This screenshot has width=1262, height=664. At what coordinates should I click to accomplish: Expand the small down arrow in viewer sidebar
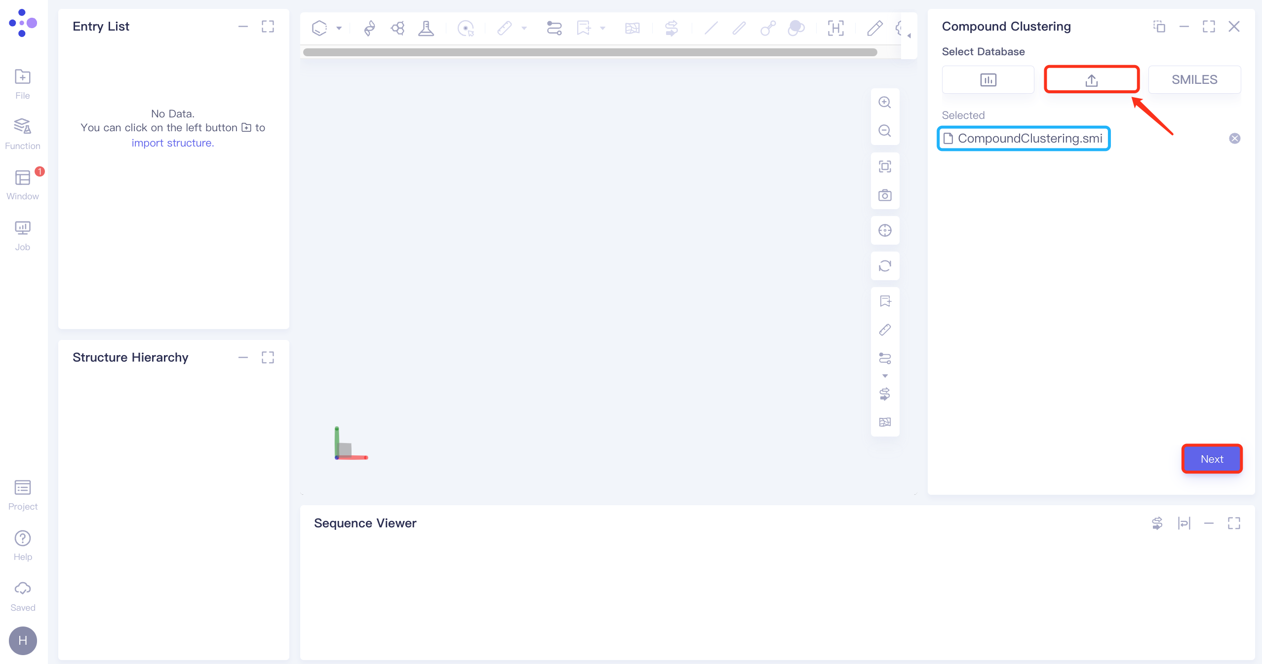pyautogui.click(x=885, y=376)
